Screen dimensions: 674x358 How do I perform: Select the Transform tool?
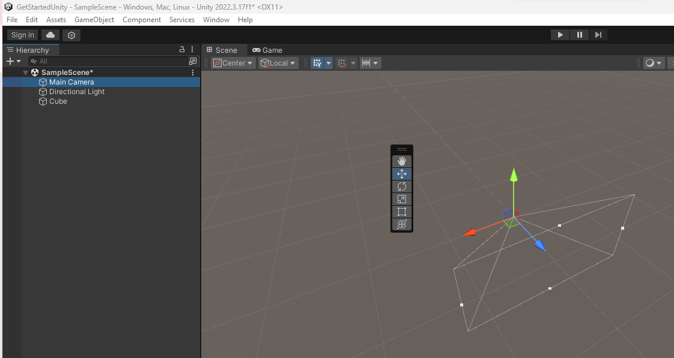coord(402,224)
